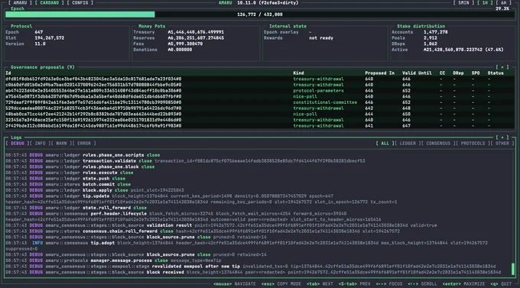
Task: Select the nice-poll proposal proposed in 644
Action: [260, 115]
